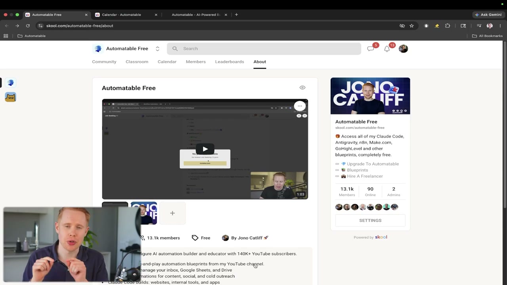This screenshot has width=507, height=285.
Task: Add media with the plus thumbnail button
Action: pyautogui.click(x=172, y=213)
